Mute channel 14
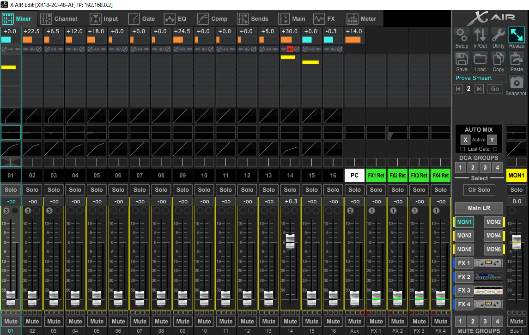 pyautogui.click(x=290, y=322)
